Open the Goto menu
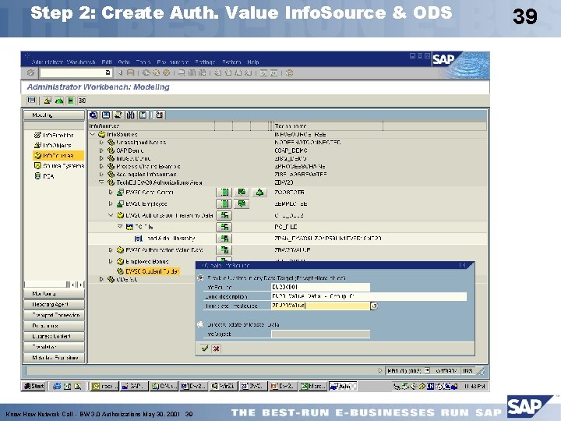This screenshot has width=561, height=421. (124, 62)
